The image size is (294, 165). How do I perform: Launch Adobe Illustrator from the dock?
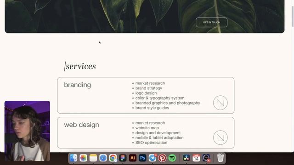pos(133,158)
